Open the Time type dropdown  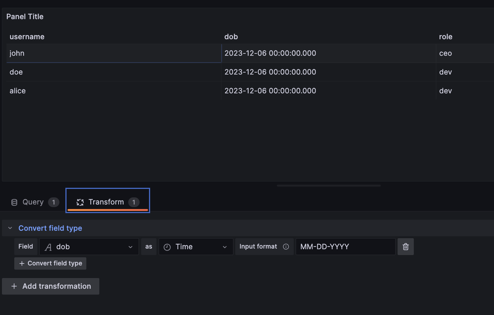point(225,247)
